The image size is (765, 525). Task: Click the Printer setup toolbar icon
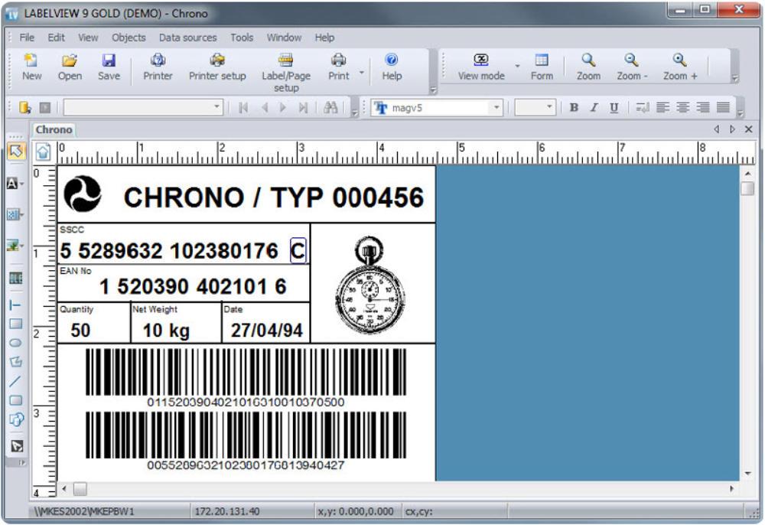pyautogui.click(x=217, y=60)
